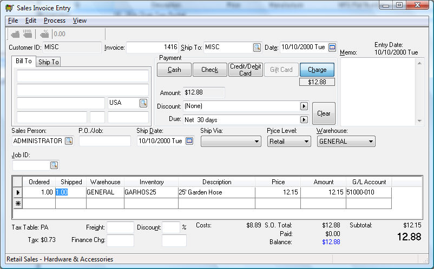Click the Ship To lookup magnifier icon

pos(257,48)
